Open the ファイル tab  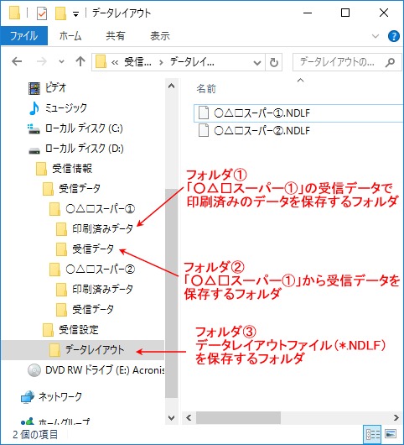click(23, 36)
